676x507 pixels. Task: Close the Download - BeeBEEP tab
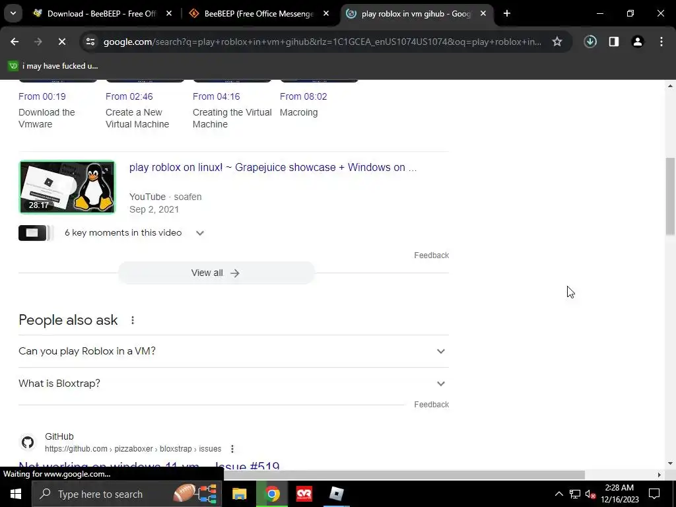tap(169, 13)
